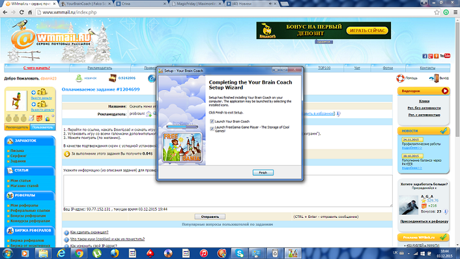The image size is (460, 259).
Task: Click the новичок status icon
Action: coord(79,78)
